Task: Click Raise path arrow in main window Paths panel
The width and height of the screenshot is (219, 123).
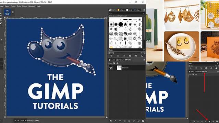Action: tap(115, 121)
